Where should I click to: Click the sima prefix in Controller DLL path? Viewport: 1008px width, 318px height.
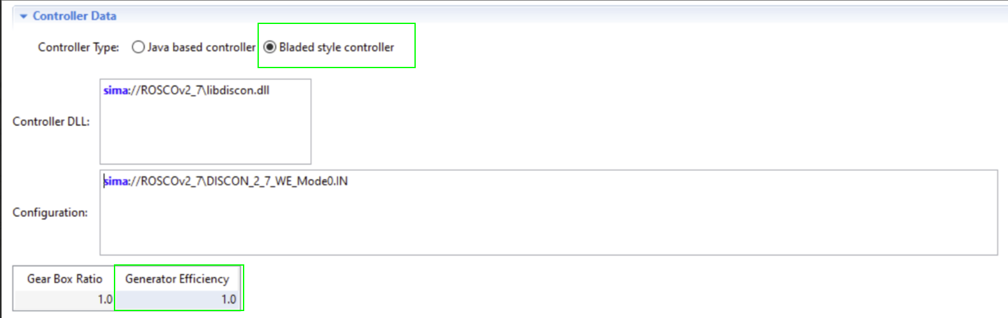point(115,90)
